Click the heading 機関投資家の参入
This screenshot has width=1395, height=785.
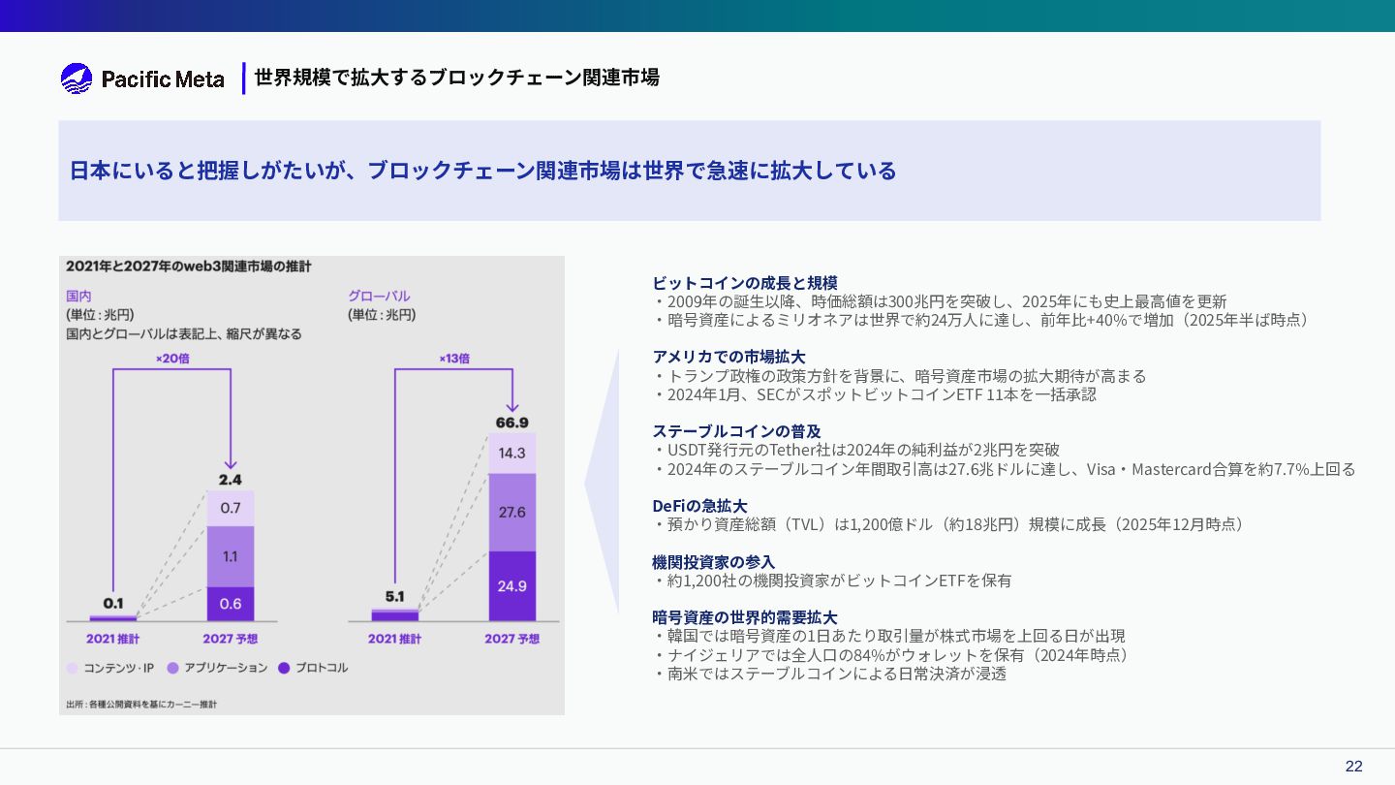714,562
